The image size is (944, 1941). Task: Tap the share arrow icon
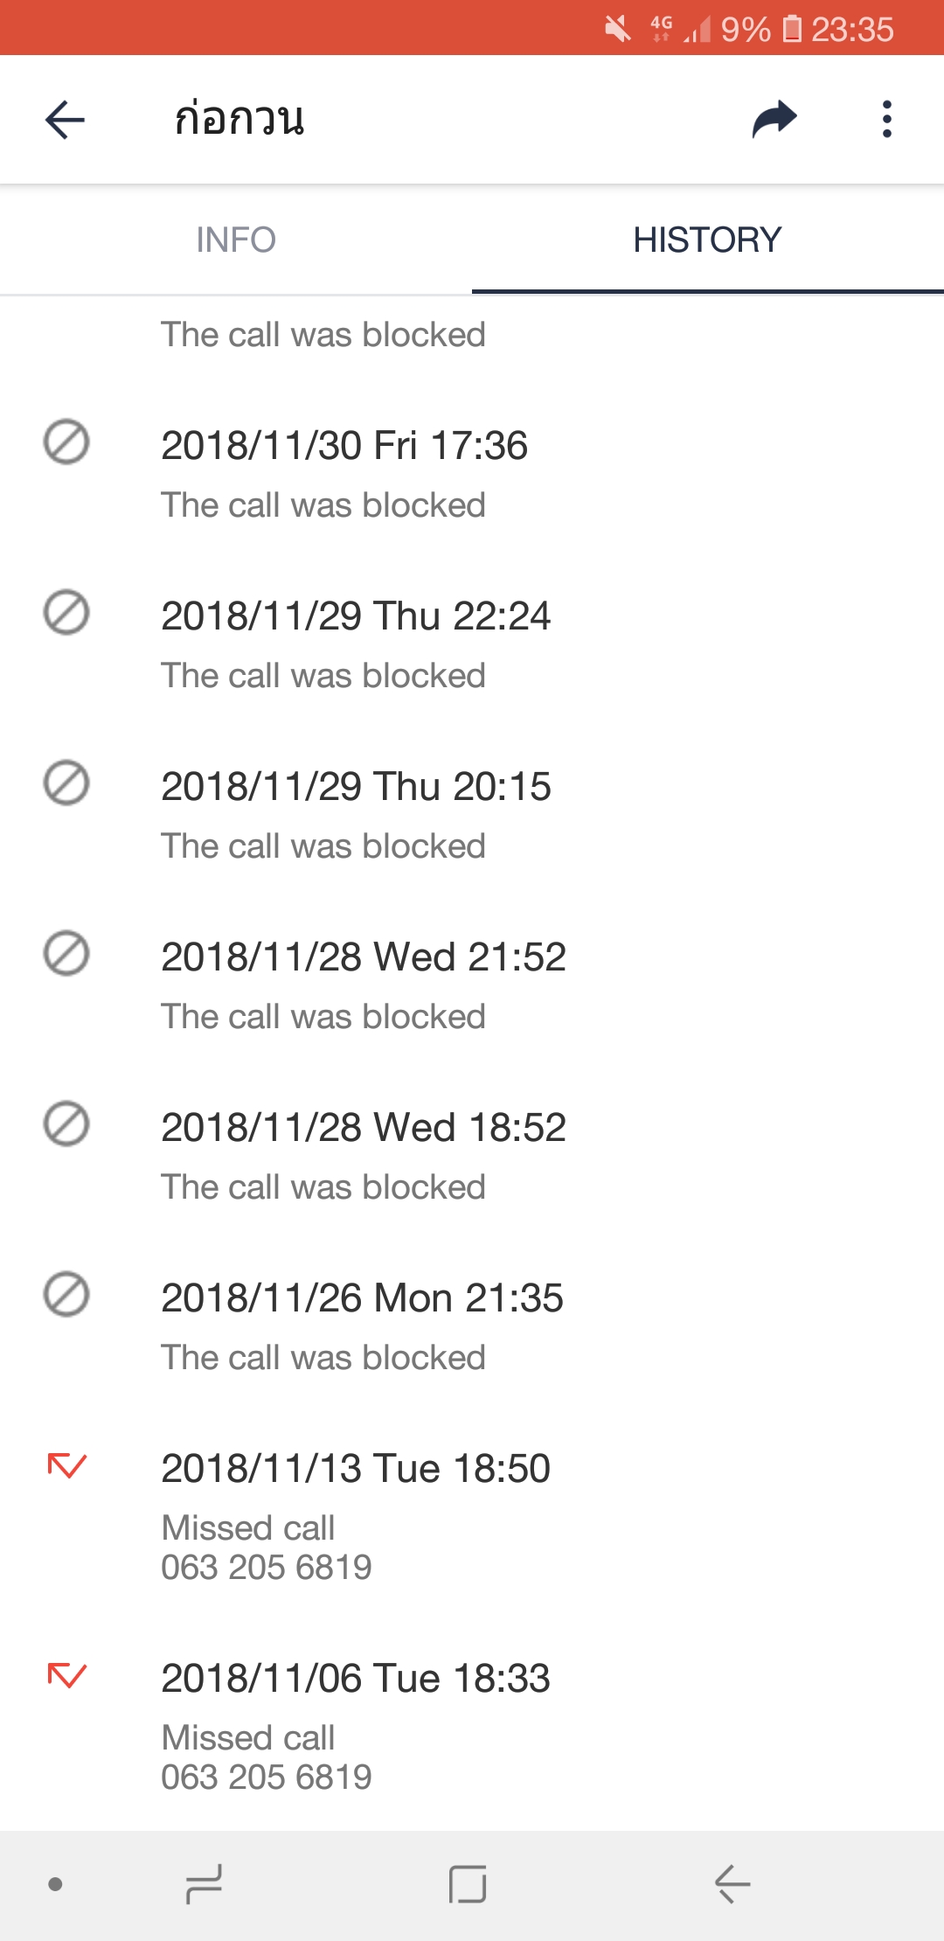click(774, 120)
